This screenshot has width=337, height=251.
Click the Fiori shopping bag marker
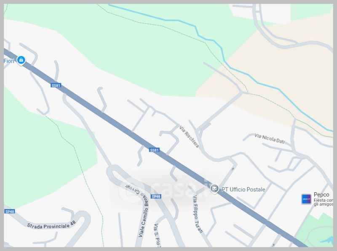coord(21,60)
